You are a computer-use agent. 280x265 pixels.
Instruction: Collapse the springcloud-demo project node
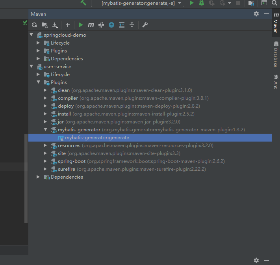point(32,35)
